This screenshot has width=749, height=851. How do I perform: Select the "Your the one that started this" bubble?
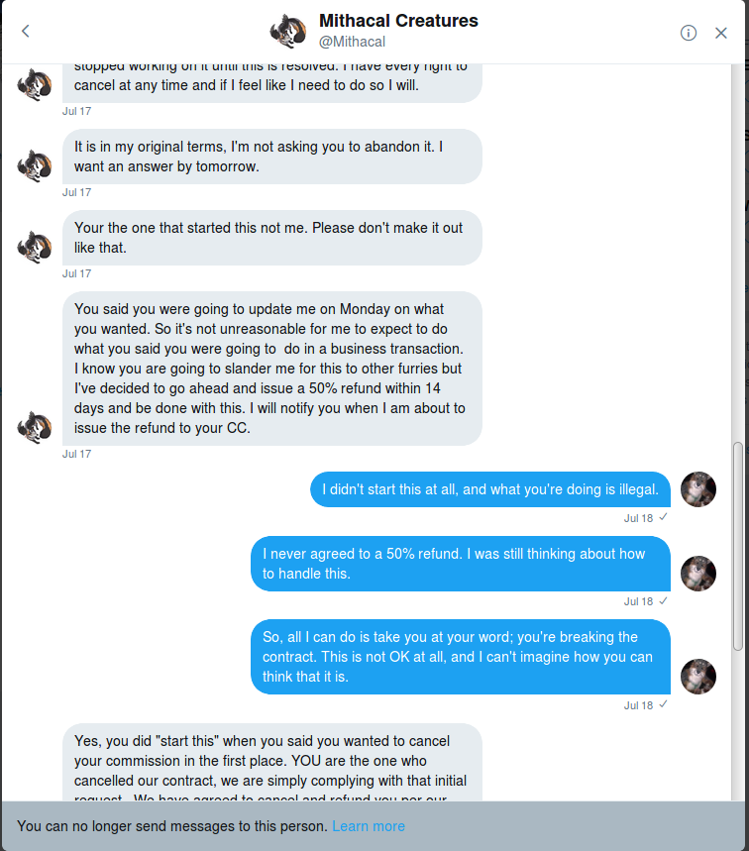coord(271,238)
